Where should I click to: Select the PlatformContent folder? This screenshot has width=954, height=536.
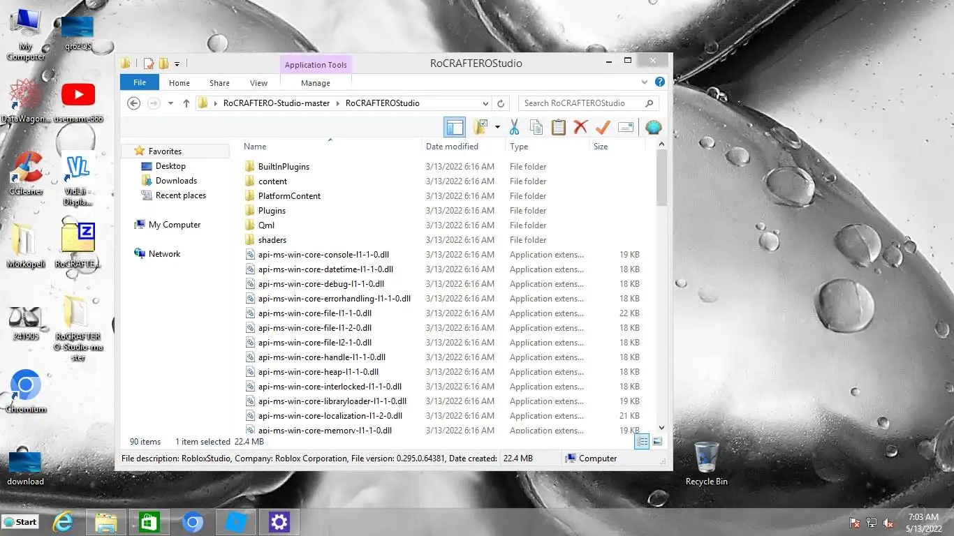coord(289,196)
